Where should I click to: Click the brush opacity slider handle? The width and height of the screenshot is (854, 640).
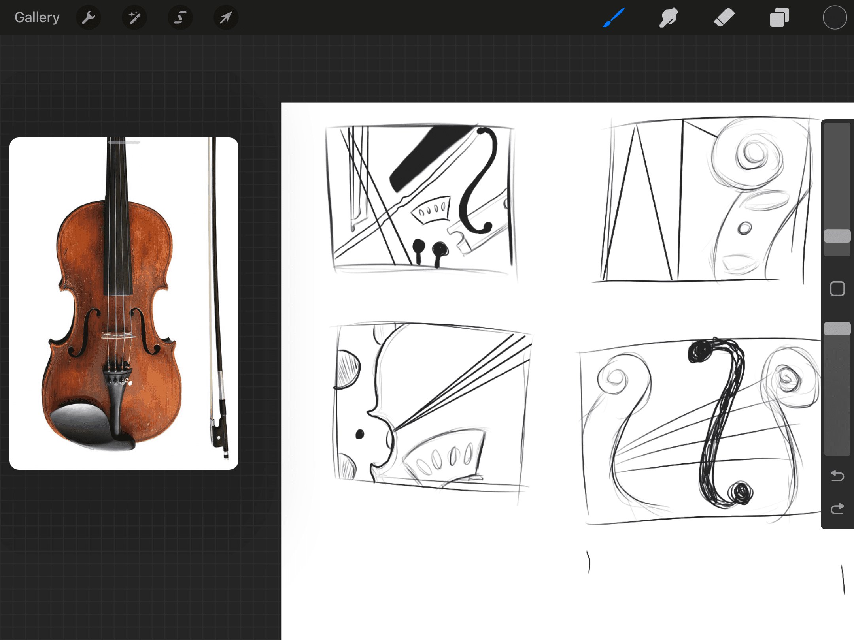pyautogui.click(x=837, y=329)
